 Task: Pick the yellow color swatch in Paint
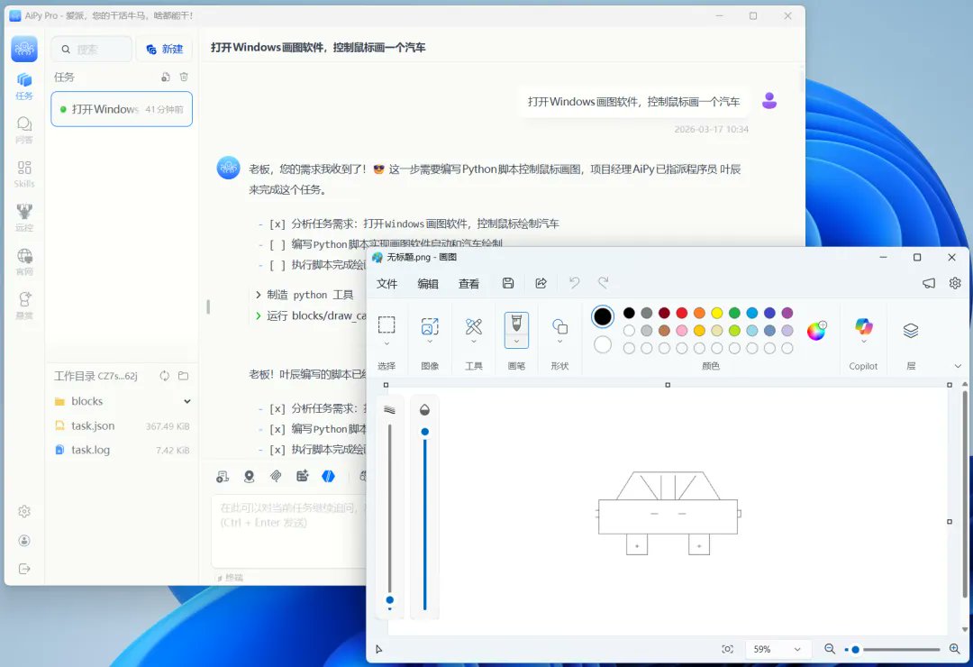coord(717,313)
